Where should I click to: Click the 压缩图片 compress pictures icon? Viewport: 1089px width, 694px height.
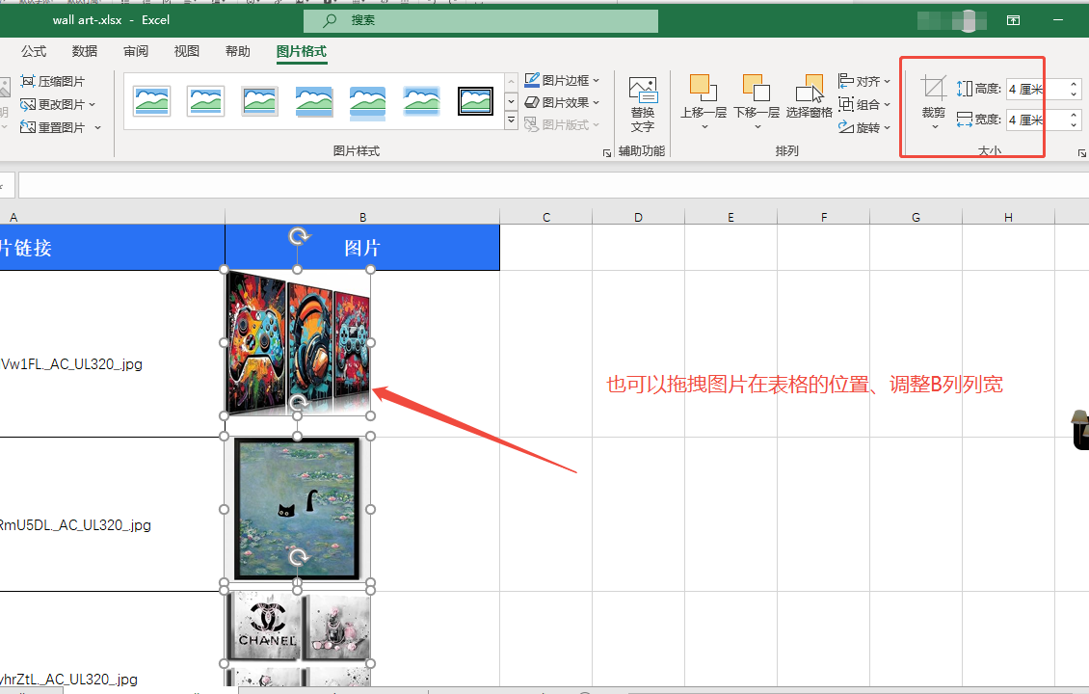(x=28, y=81)
